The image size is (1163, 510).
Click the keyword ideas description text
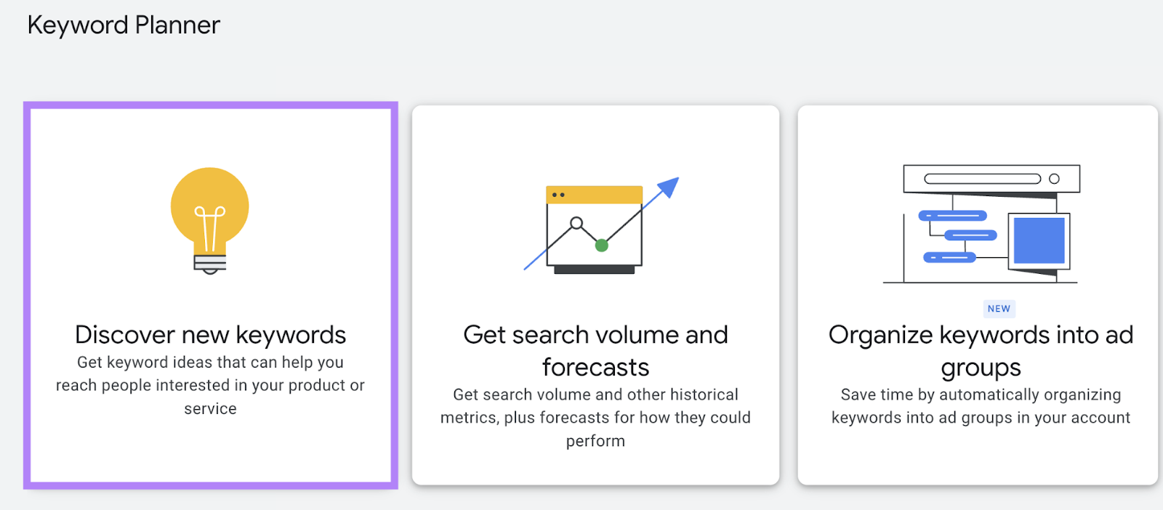pos(209,385)
